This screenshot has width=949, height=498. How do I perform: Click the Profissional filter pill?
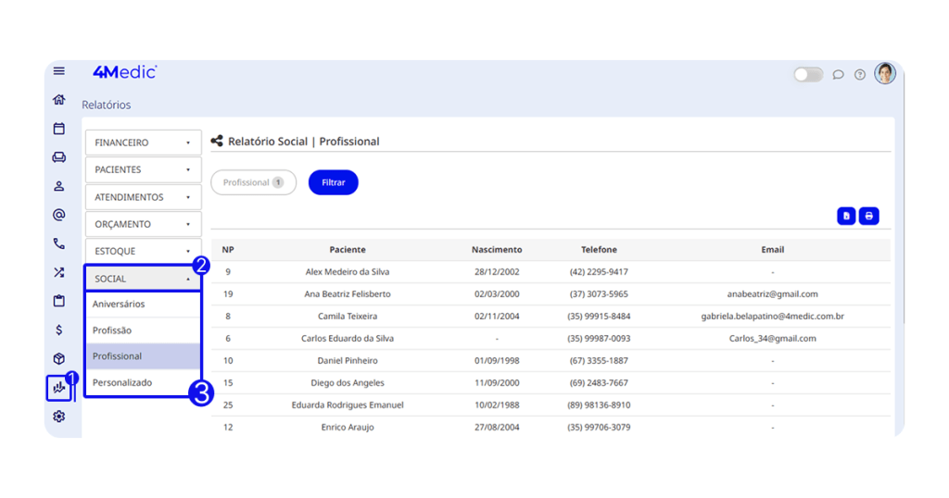[253, 183]
